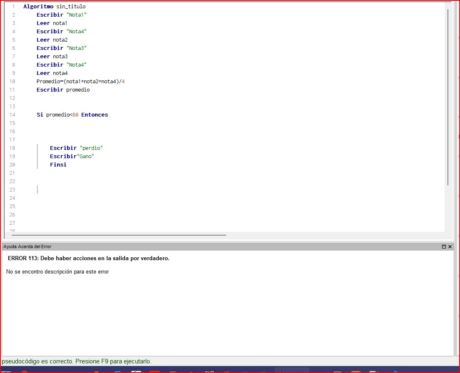Click the Promedio formula on line 10
Screen dimensions: 460x373
pos(80,82)
